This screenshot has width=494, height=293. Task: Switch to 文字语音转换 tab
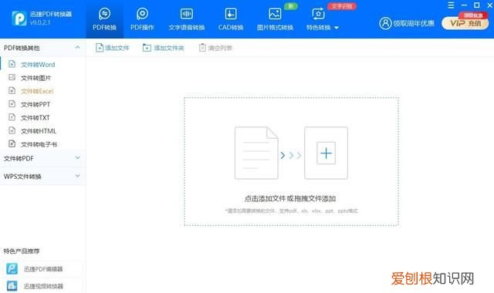187,19
